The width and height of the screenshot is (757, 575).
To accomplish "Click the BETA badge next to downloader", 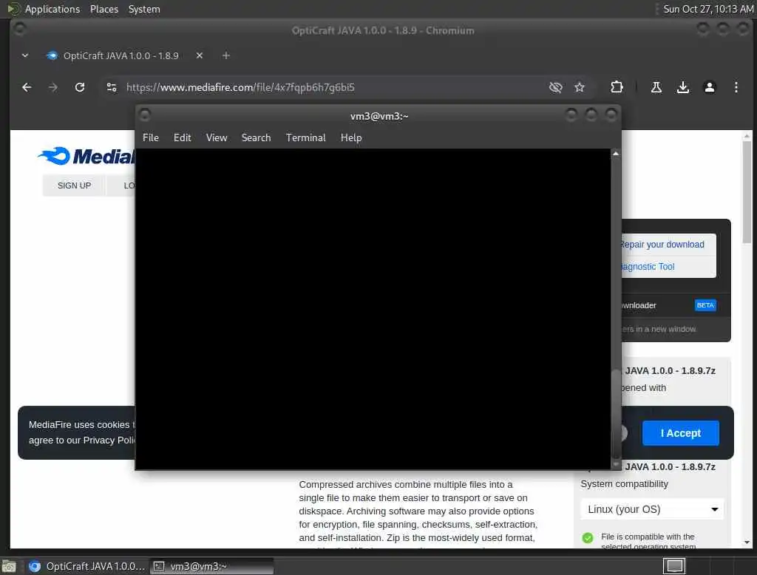I will coord(705,305).
